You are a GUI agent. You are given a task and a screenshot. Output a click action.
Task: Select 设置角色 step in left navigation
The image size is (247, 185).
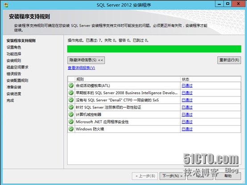click(x=14, y=47)
